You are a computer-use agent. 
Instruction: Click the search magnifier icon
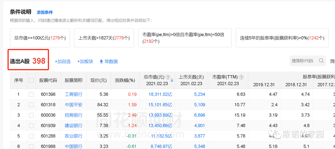coord(321,61)
